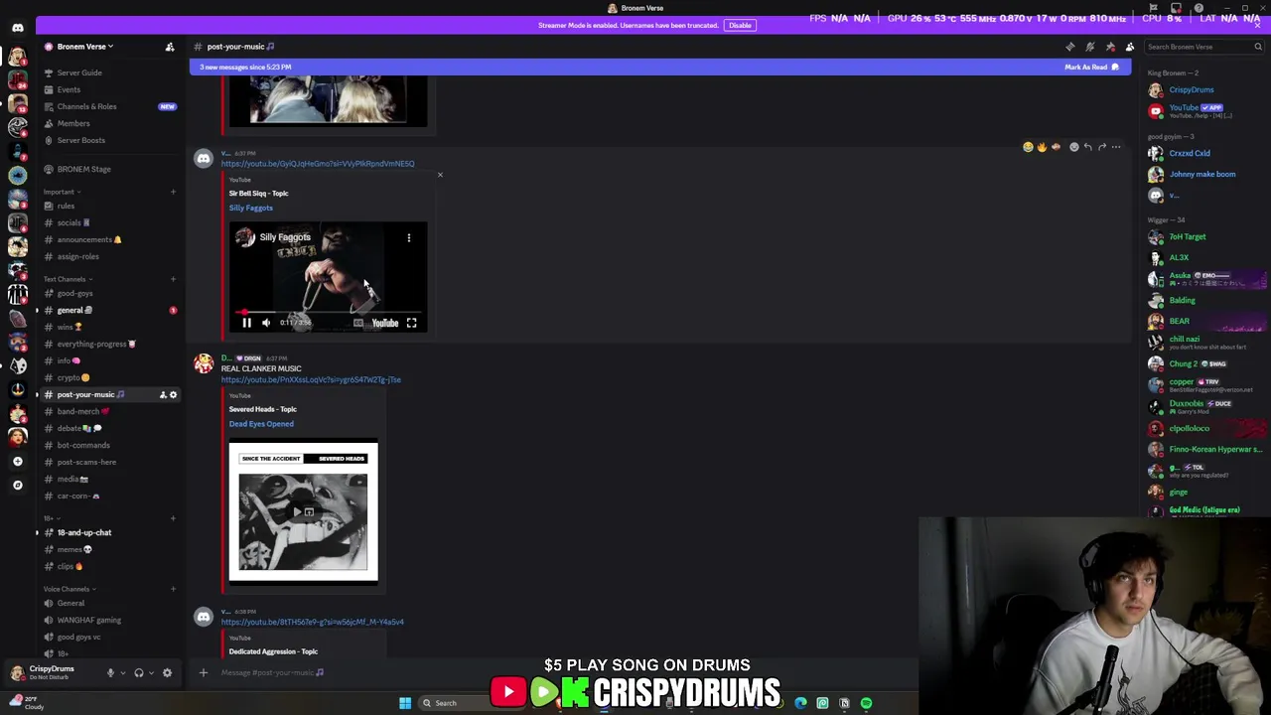
Task: Invite people icon next to server name
Action: (170, 47)
